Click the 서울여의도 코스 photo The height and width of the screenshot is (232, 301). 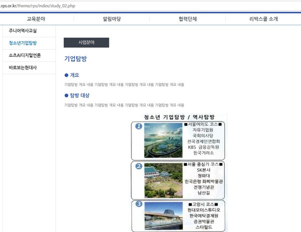click(163, 141)
